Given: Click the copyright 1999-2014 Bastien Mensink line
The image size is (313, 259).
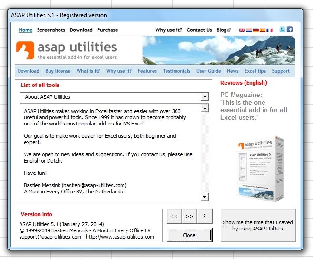Looking at the screenshot, I should 85,230.
